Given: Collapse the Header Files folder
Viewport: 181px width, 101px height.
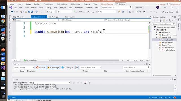Looking at the screenshot, I should pos(157,37).
